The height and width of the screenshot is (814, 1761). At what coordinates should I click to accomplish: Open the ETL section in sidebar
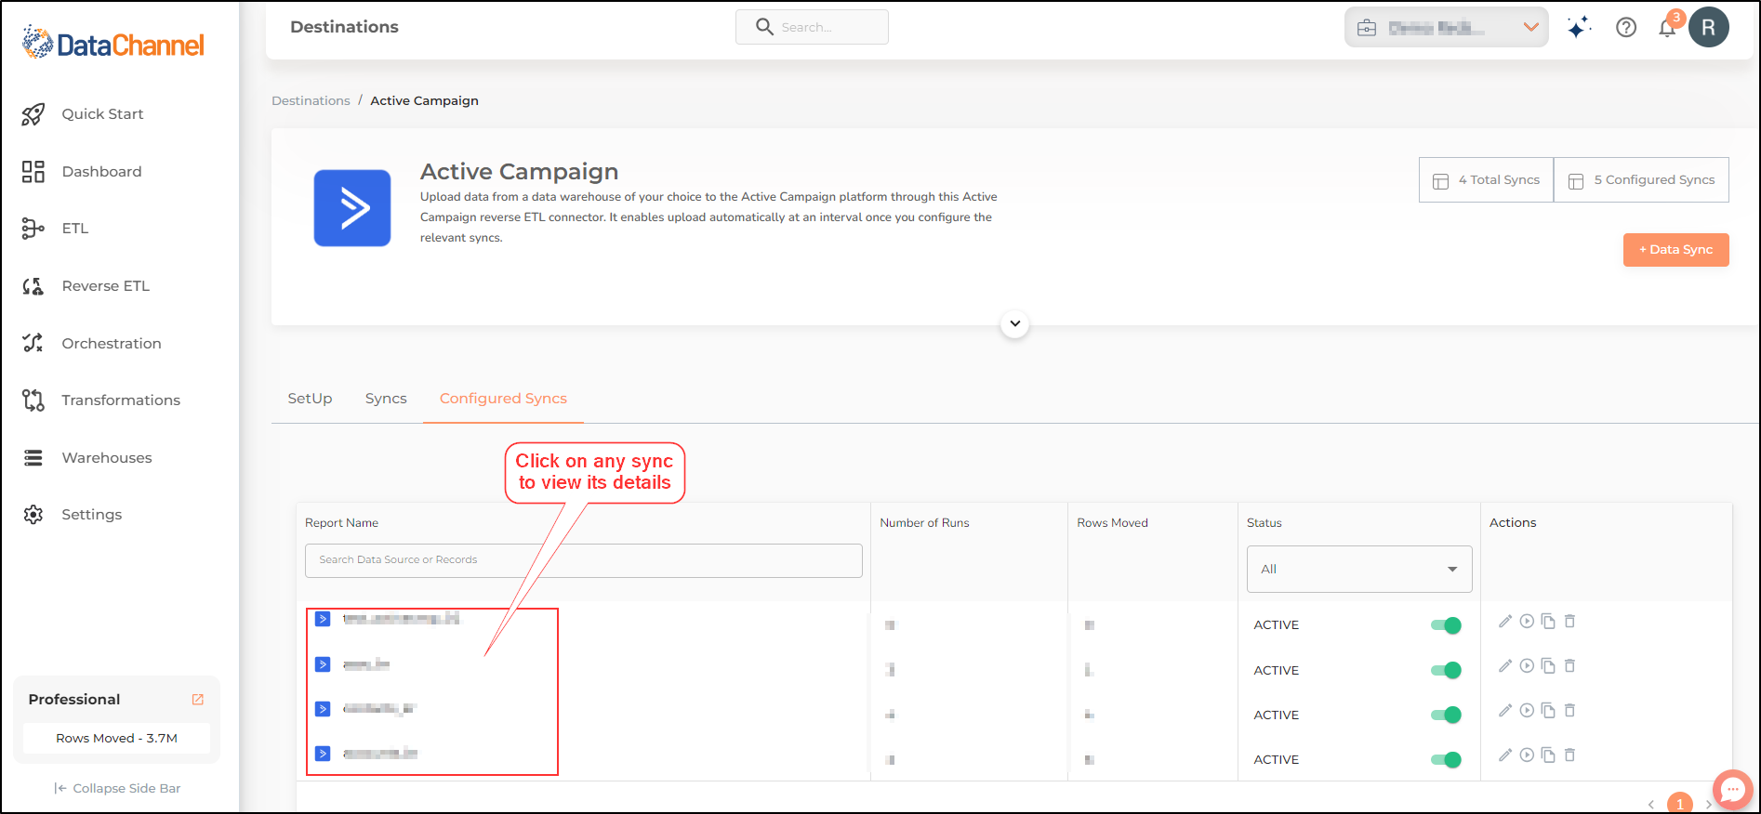coord(74,229)
